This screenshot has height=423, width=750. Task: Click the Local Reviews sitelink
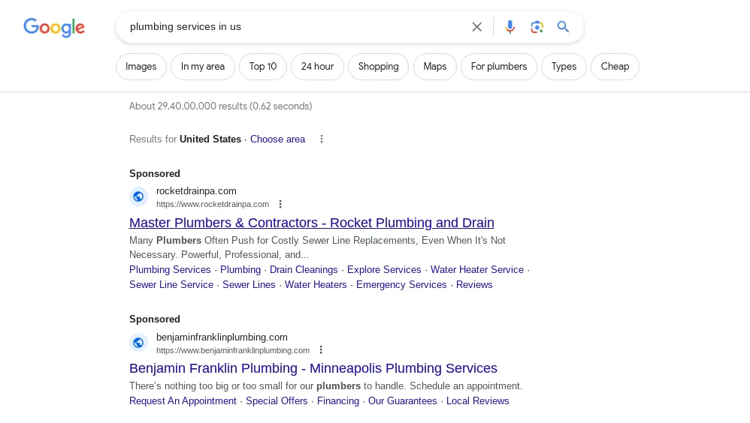477,401
